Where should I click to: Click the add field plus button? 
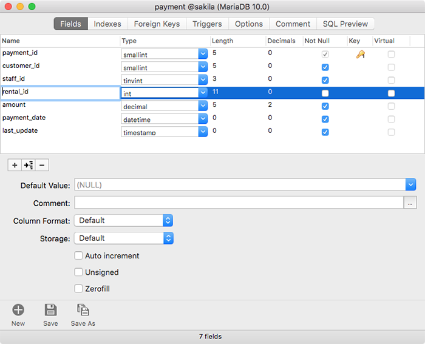[15, 165]
